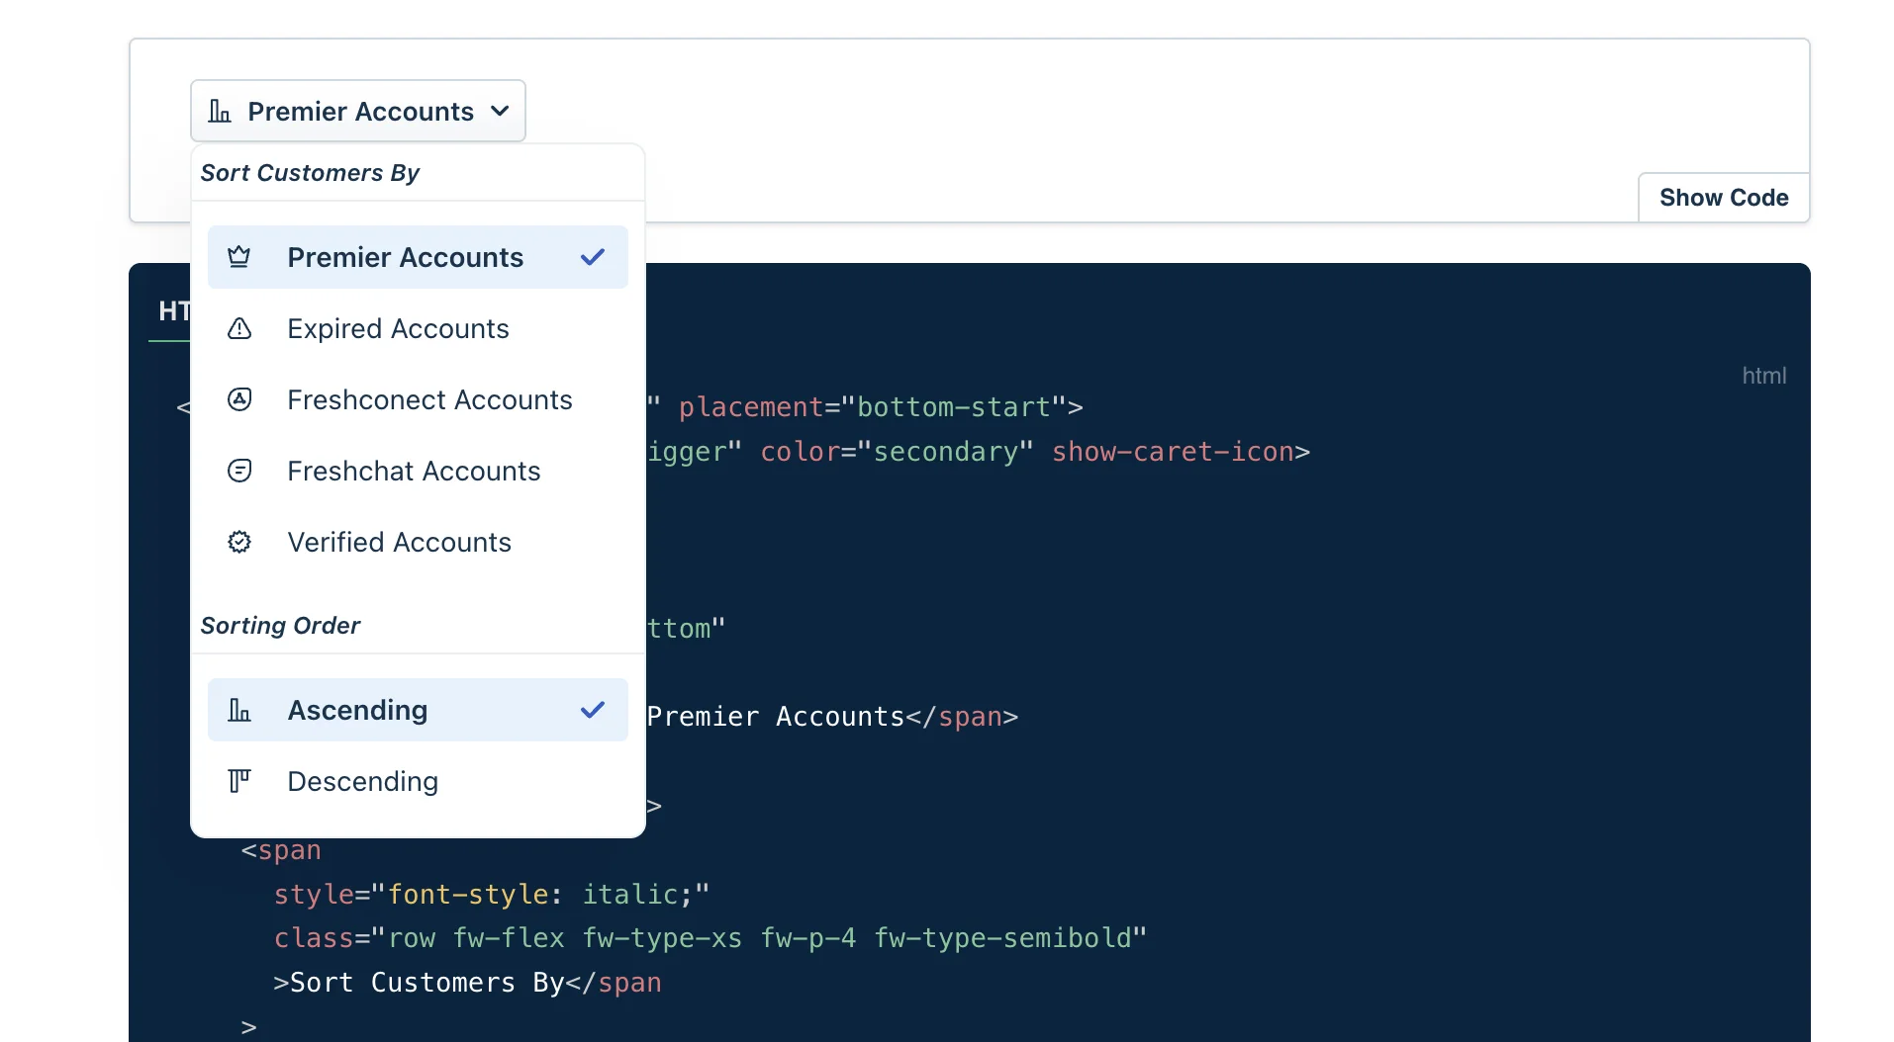
Task: Click the warning triangle icon for Expired Accounts
Action: 238,328
